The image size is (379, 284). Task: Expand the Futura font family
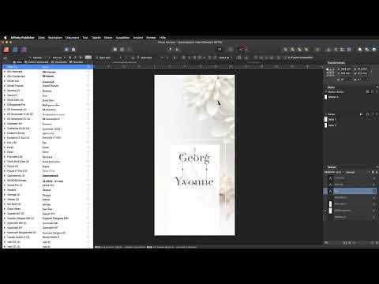coord(4,166)
